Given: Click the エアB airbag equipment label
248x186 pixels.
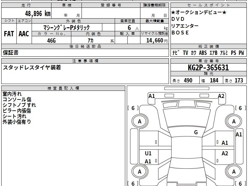Looking at the screenshot, I should point(213,53).
